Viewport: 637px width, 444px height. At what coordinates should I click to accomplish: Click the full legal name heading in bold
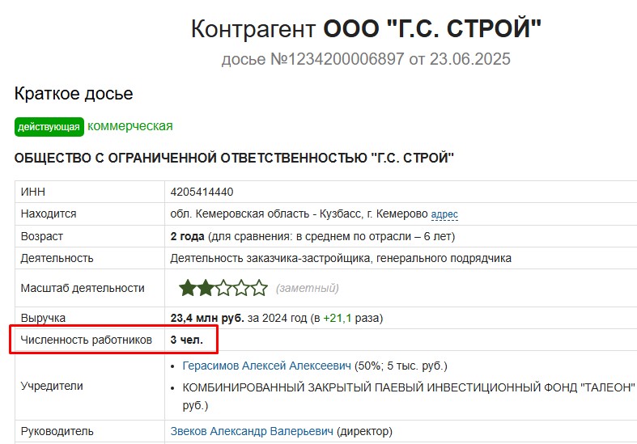pos(234,158)
